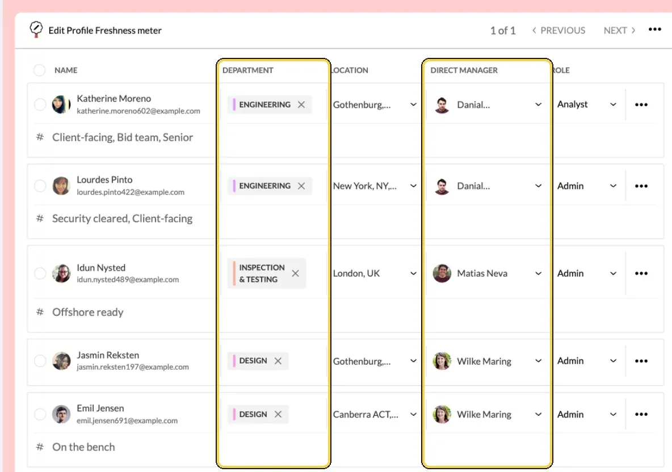Viewport: 672px width, 472px height.
Task: Open Jasmin Reksten's Admin role dropdown
Action: coord(613,361)
